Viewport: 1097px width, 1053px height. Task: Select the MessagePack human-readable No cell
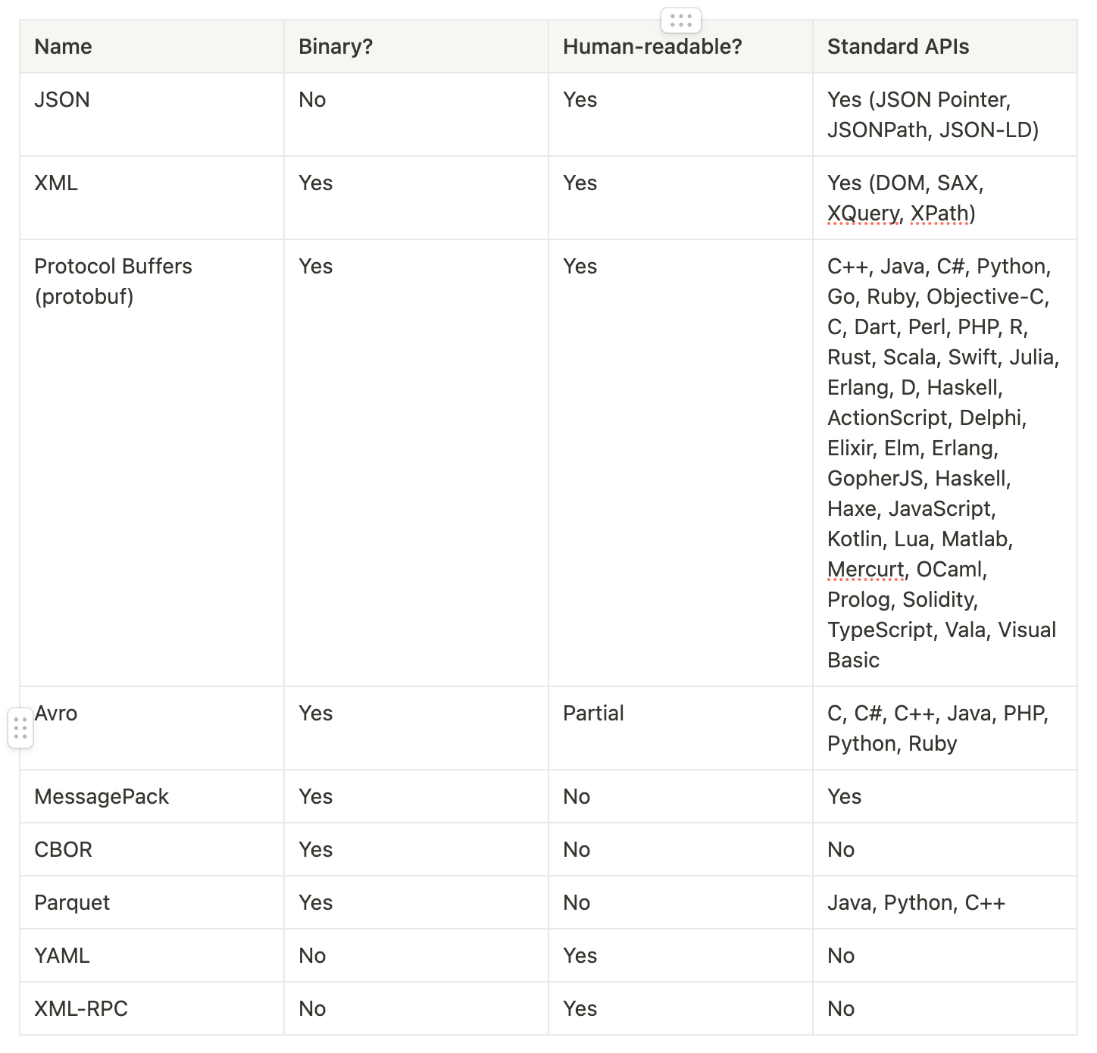[x=577, y=796]
